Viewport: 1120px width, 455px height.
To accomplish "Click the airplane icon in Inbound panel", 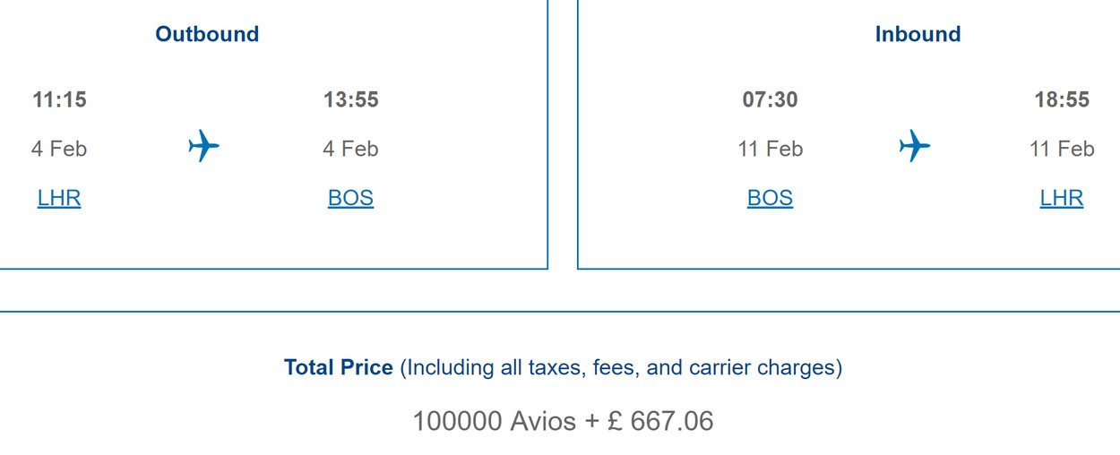I will coord(915,145).
